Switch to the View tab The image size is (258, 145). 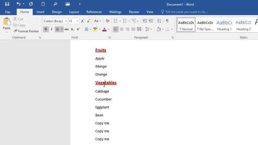(x=150, y=12)
